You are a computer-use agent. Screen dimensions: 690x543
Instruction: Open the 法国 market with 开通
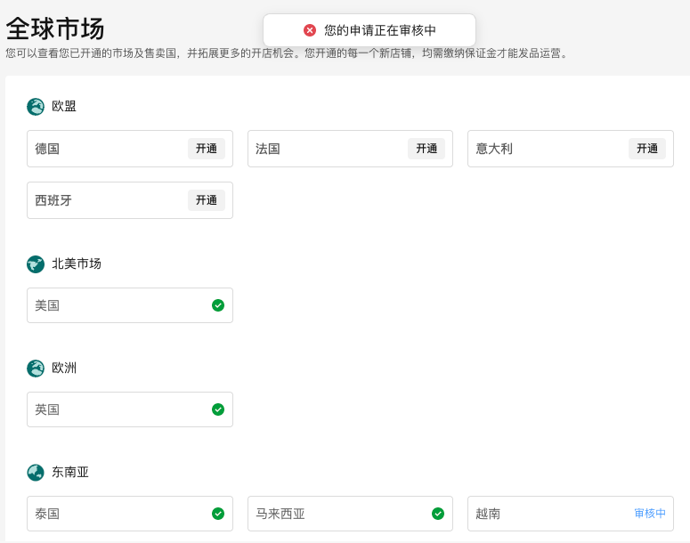(426, 149)
